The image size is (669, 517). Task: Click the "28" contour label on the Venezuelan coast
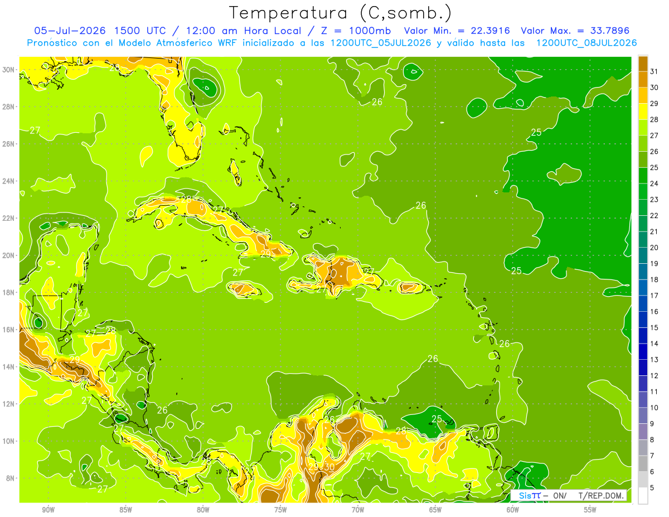tap(401, 431)
